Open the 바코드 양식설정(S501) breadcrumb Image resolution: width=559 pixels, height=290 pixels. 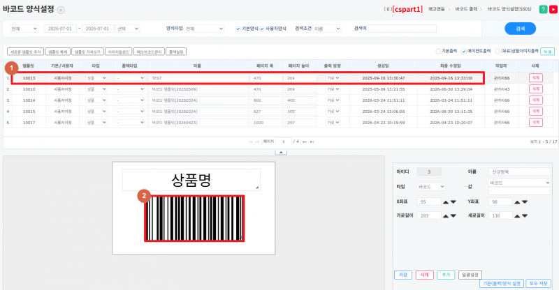click(x=509, y=9)
